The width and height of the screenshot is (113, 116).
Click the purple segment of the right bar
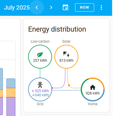click(x=11, y=106)
